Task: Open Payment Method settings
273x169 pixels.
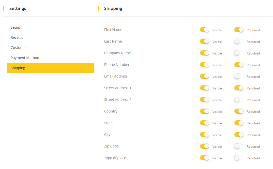Action: 25,58
